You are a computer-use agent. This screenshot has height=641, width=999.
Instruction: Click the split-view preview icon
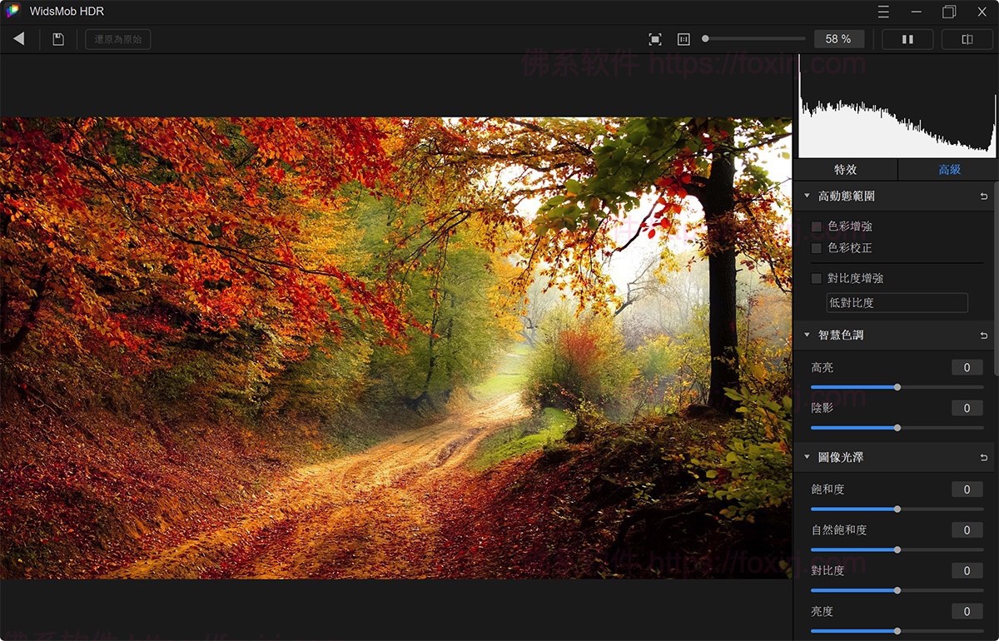[x=967, y=38]
